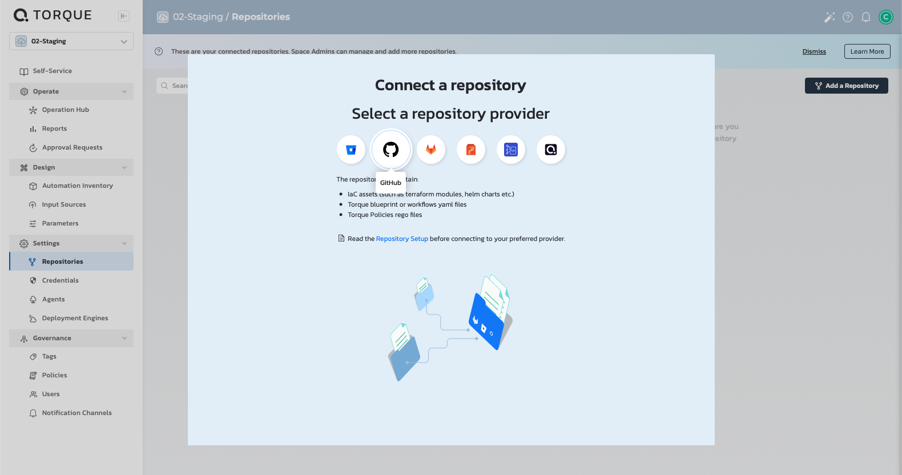Click the Notification Channels bell icon
The height and width of the screenshot is (475, 902).
(x=33, y=413)
